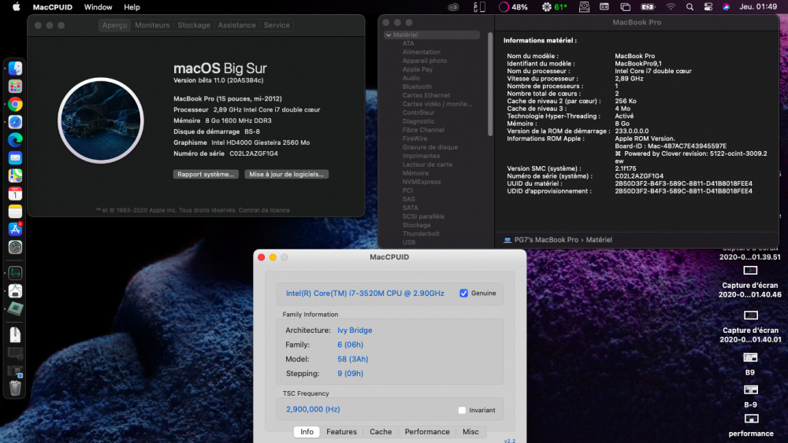Open Activity Monitor in the Dock
Screen dimensions: 788x443
tap(15, 273)
